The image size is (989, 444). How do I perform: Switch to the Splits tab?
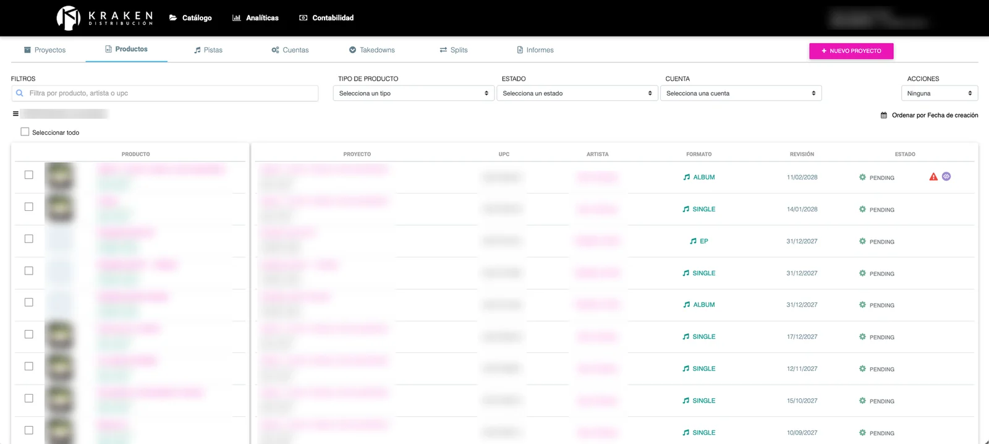(454, 50)
